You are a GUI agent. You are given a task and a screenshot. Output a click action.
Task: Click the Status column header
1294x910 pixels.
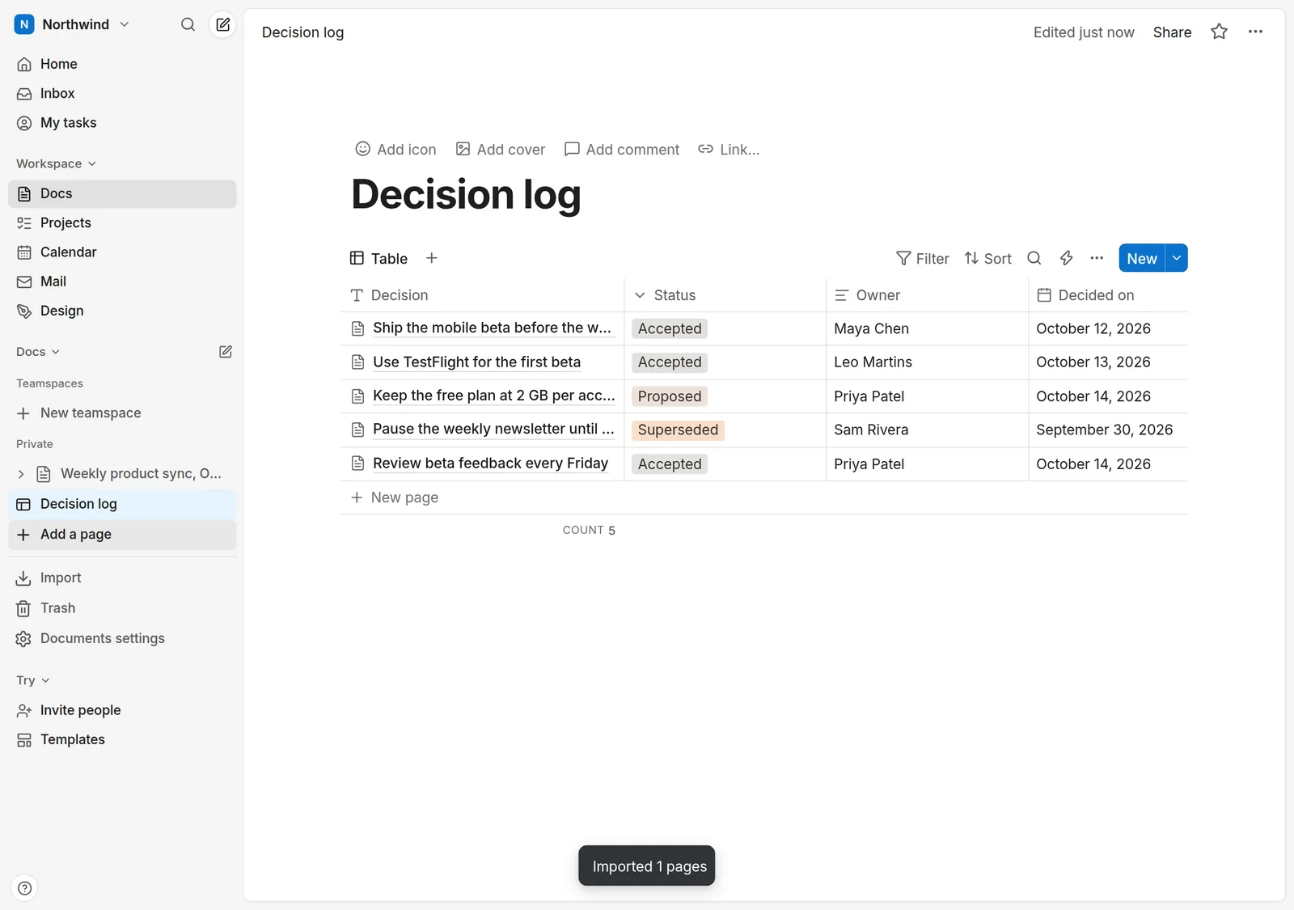point(725,295)
